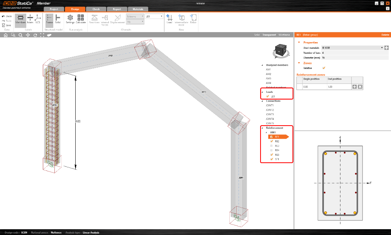
Task: Delete the reinforcement zone row
Action: pyautogui.click(x=360, y=87)
